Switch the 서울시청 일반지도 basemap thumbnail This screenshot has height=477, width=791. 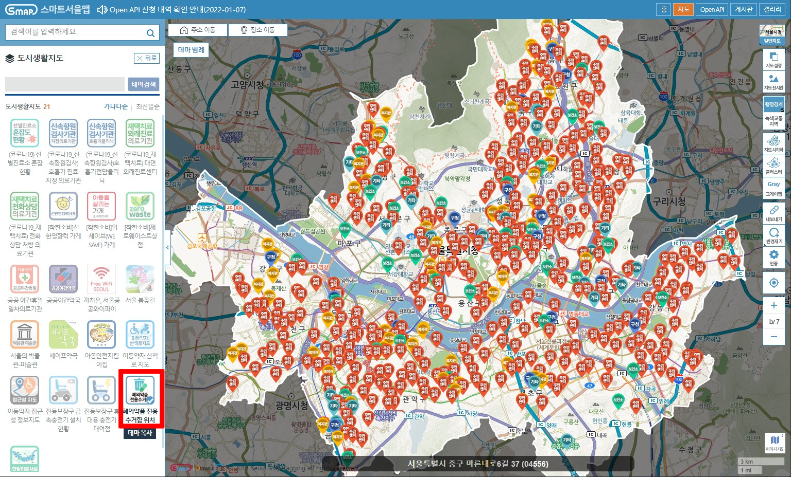tap(772, 35)
